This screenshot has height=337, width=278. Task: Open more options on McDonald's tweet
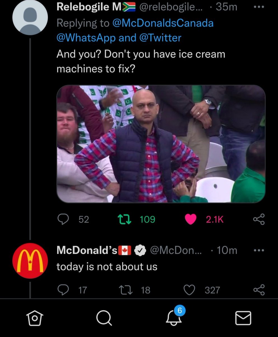(x=258, y=250)
